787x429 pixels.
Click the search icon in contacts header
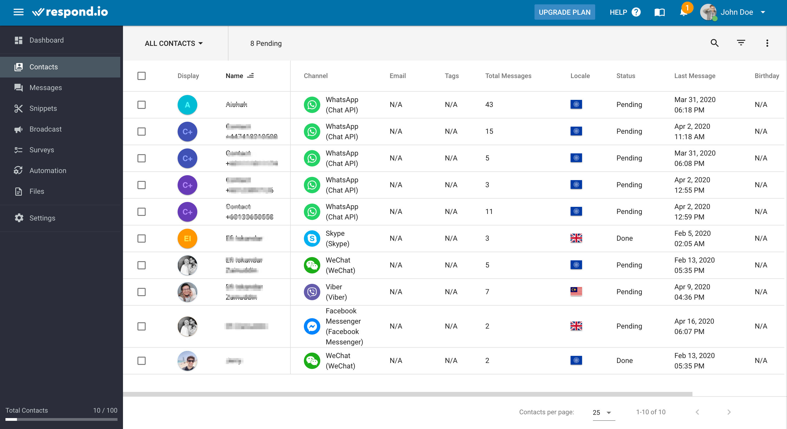(x=715, y=43)
